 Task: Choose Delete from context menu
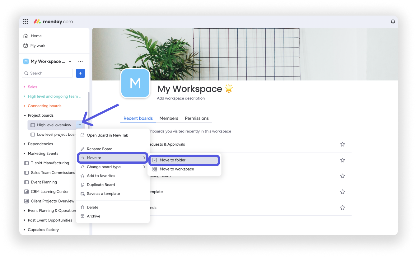(113, 207)
